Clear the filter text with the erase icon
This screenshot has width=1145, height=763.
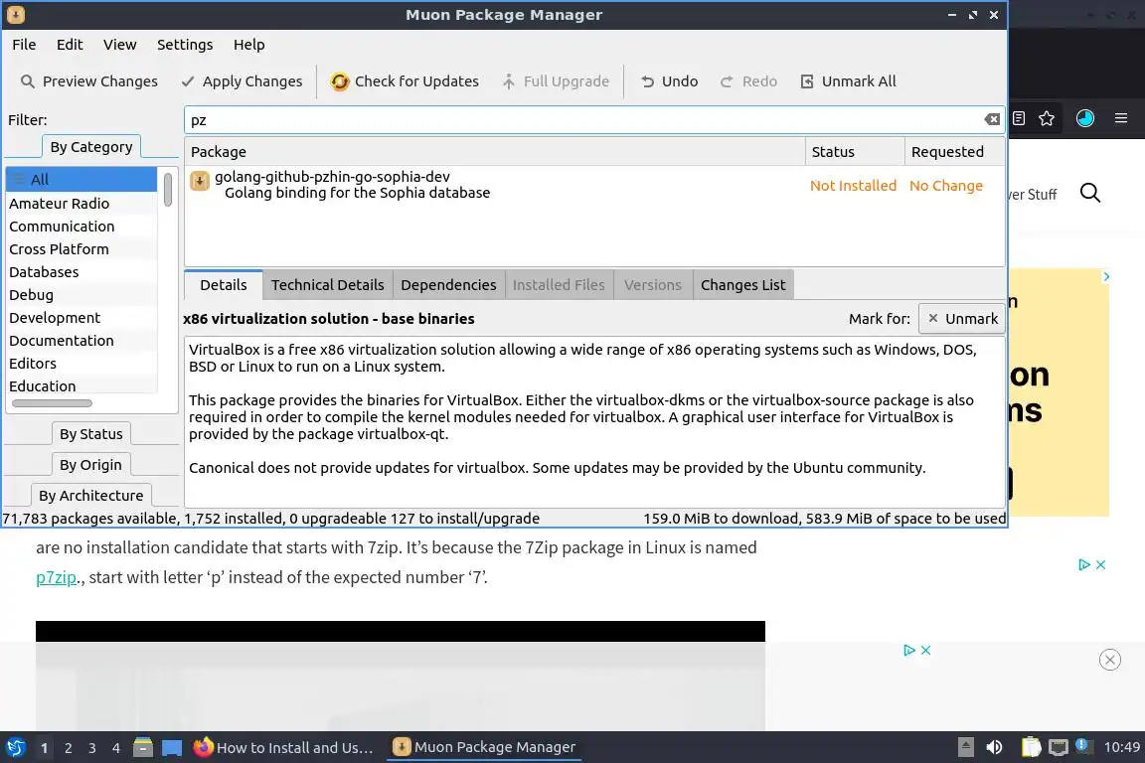[992, 120]
